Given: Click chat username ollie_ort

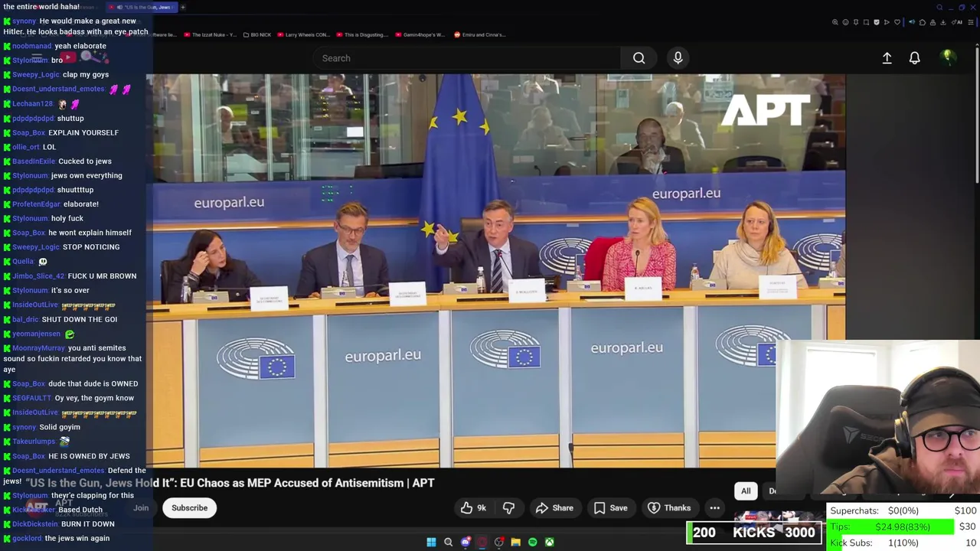Looking at the screenshot, I should click(25, 147).
